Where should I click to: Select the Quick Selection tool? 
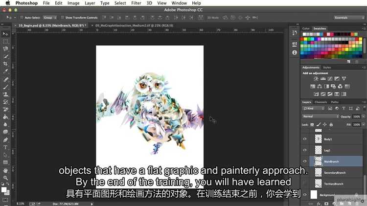point(5,56)
